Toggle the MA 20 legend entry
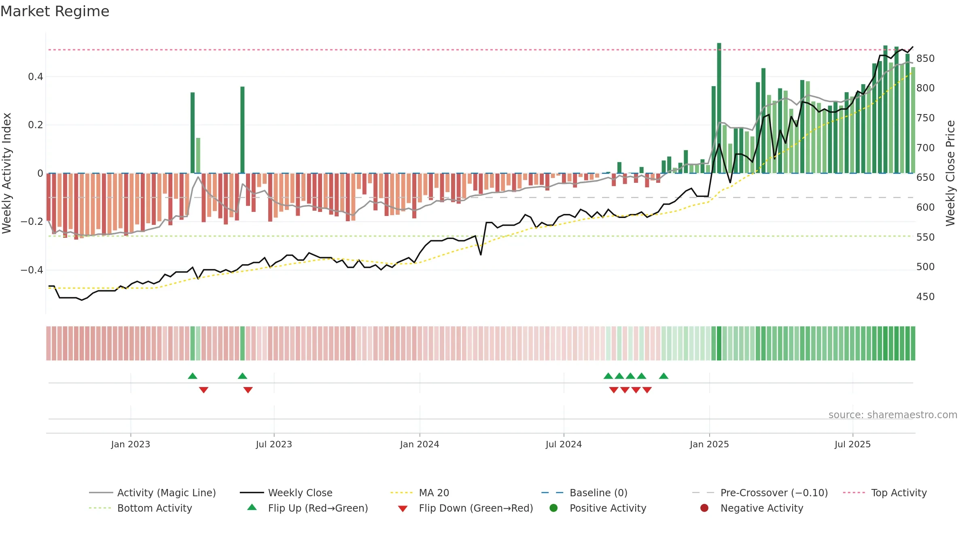 [420, 493]
